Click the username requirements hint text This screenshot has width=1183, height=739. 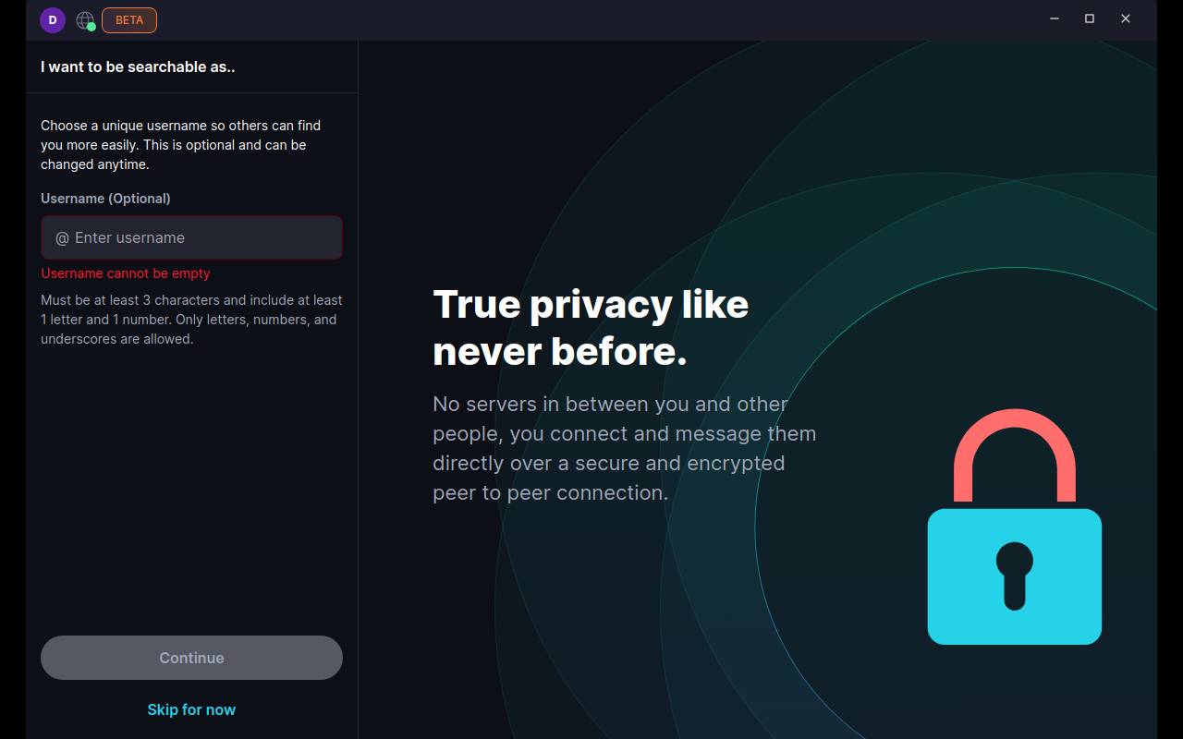pos(191,320)
